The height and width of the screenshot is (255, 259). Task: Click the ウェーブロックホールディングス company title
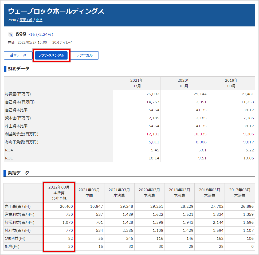(x=56, y=11)
